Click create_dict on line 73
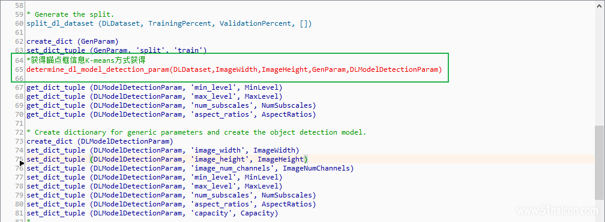Screen dimensions: 605x222 pyautogui.click(x=49, y=141)
